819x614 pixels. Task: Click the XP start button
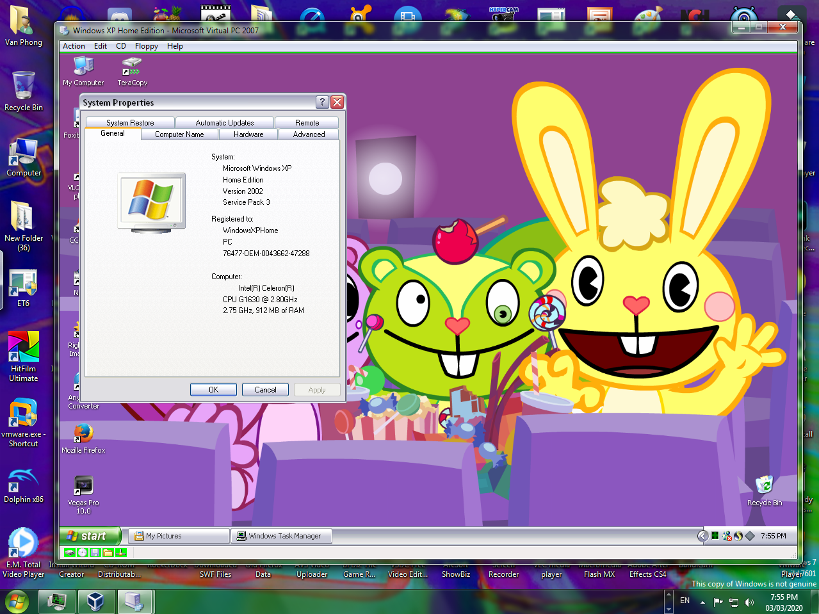point(90,536)
